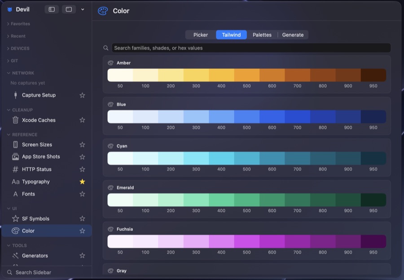Click the window layout icon

pyautogui.click(x=69, y=9)
